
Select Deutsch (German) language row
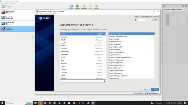point(83,78)
